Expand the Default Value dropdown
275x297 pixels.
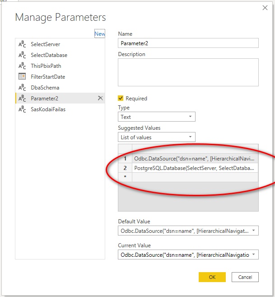[253, 231]
